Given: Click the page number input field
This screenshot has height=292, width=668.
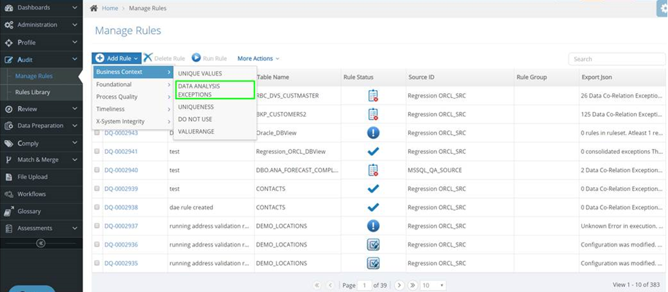Looking at the screenshot, I should tap(364, 285).
